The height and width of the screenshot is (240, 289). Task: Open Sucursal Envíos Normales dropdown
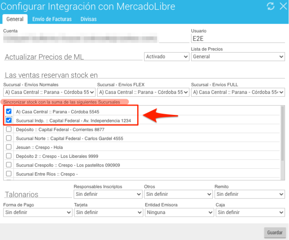pyautogui.click(x=49, y=92)
